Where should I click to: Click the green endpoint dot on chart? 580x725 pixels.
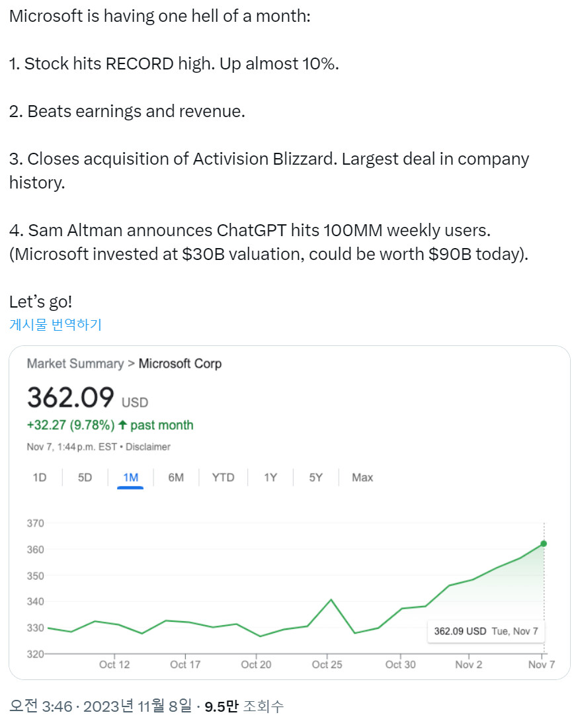coord(544,544)
